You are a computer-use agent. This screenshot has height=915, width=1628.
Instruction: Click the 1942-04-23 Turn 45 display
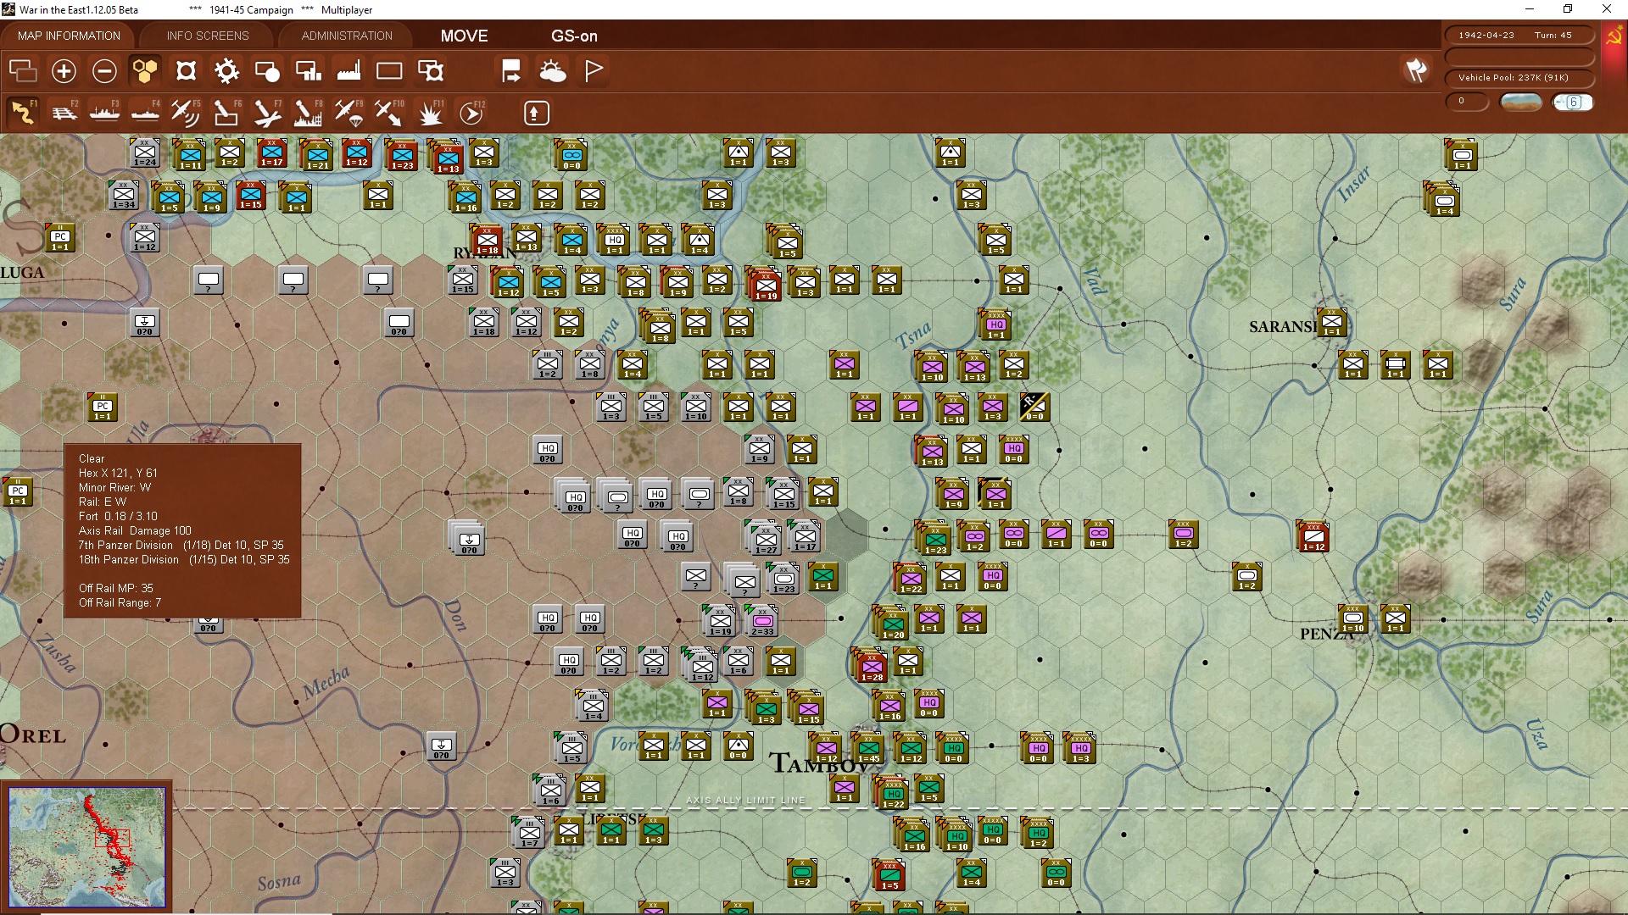pyautogui.click(x=1519, y=36)
